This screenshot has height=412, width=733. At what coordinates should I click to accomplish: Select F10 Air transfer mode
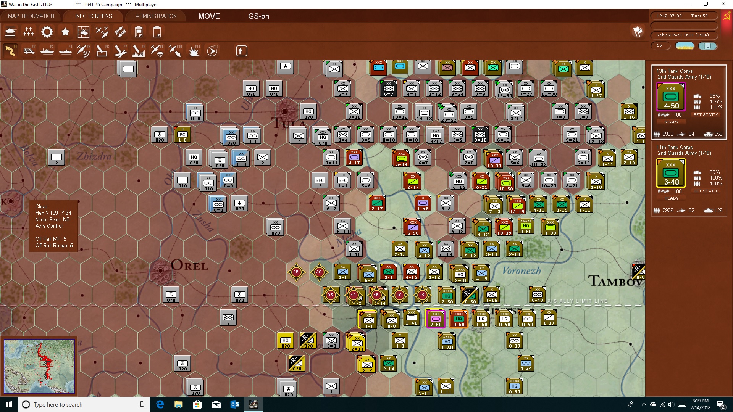pos(175,51)
